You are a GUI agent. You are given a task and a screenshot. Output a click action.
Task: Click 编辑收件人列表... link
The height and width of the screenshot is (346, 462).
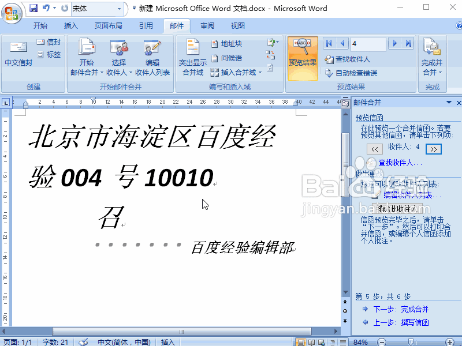(412, 195)
